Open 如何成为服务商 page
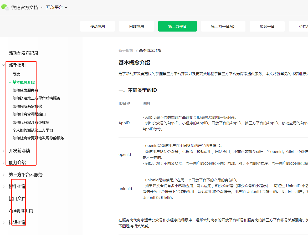308x235 pixels. (25, 90)
